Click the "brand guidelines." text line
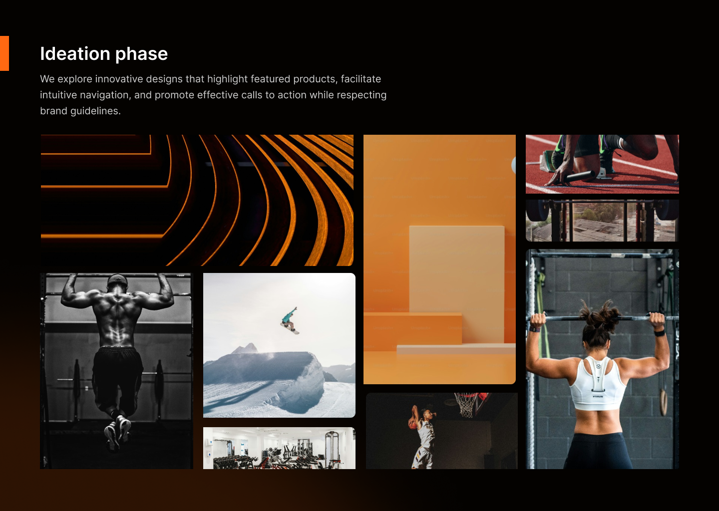The image size is (719, 511). point(80,111)
